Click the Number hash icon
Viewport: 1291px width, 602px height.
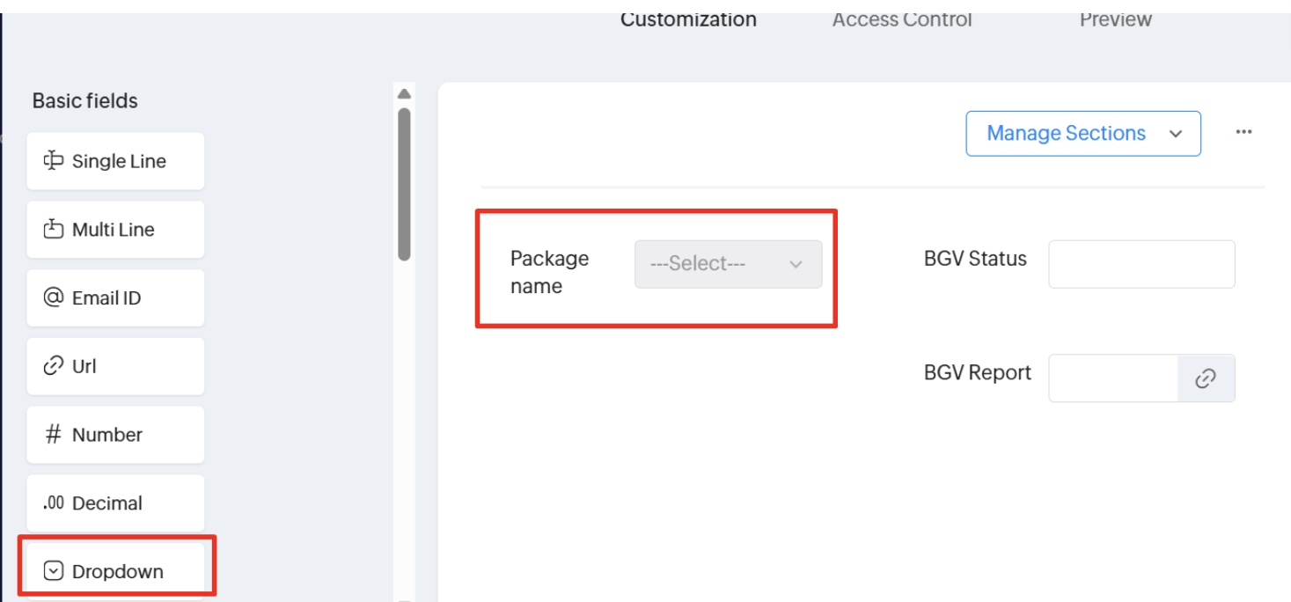pos(54,435)
